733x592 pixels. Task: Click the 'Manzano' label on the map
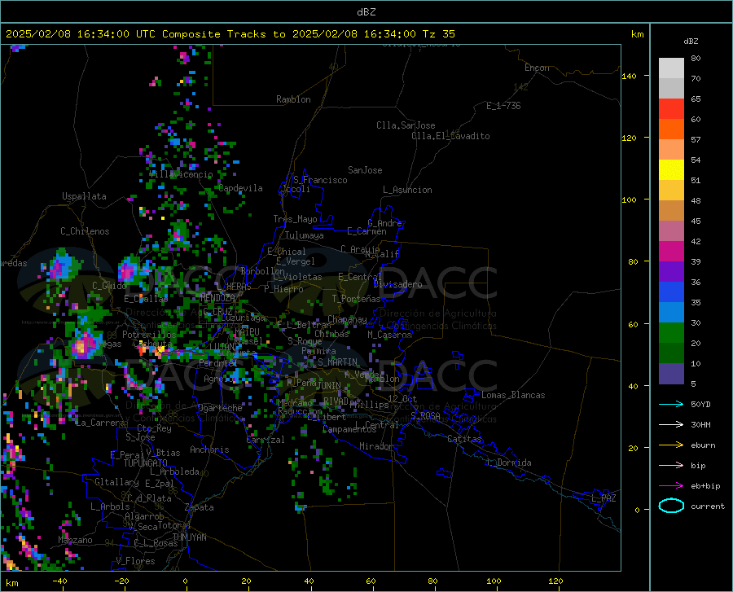[x=75, y=540]
